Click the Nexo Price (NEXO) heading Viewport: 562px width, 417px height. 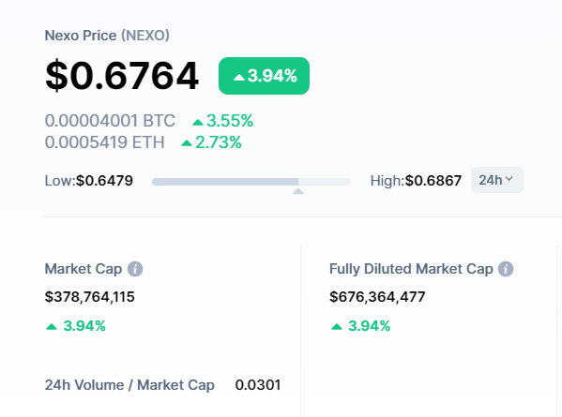[x=107, y=36]
